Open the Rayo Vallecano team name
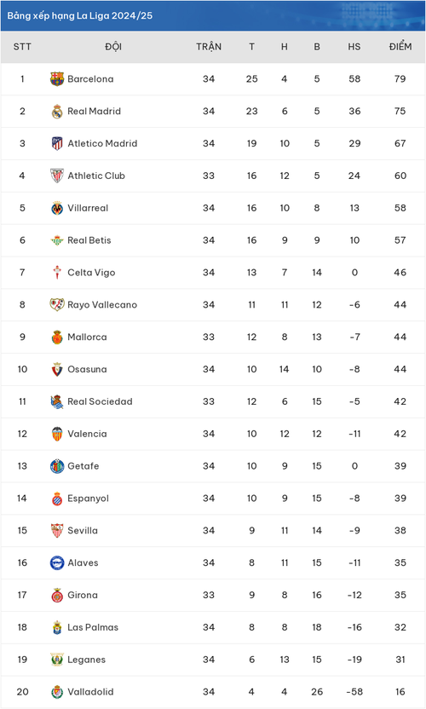The height and width of the screenshot is (709, 426). [102, 305]
